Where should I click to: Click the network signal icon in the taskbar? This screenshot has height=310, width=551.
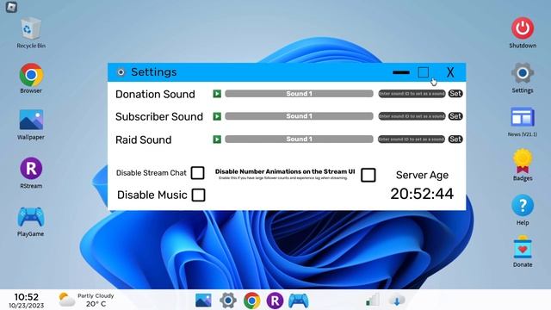point(373,300)
